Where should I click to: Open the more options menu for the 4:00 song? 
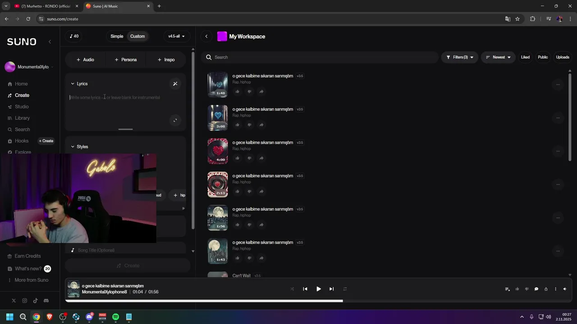558,151
